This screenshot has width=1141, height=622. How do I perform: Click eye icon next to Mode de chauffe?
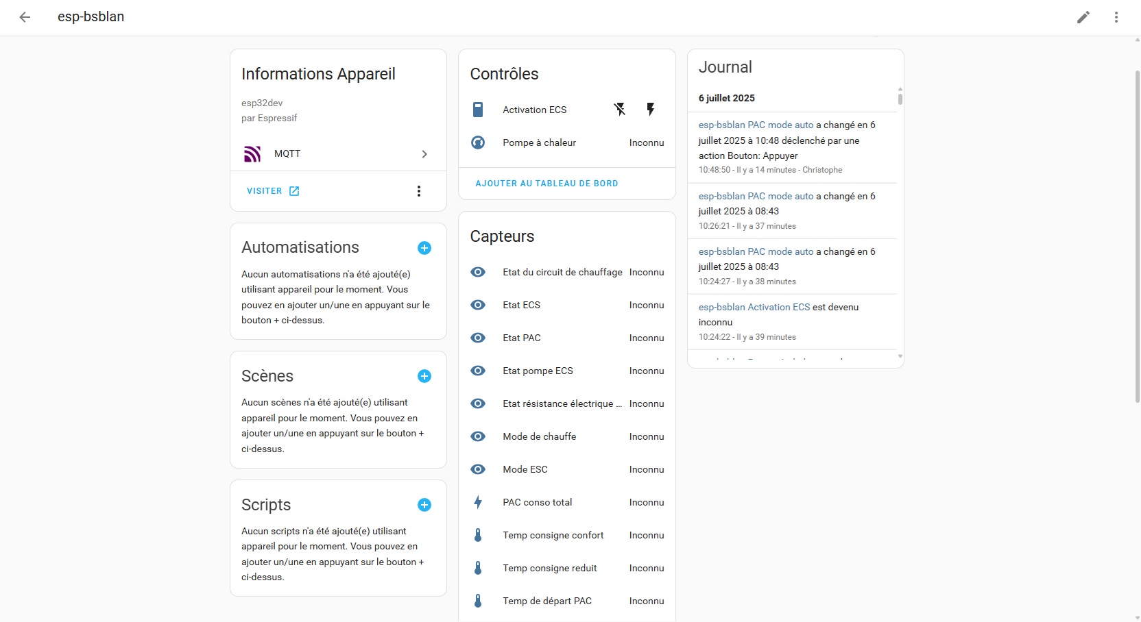[478, 436]
